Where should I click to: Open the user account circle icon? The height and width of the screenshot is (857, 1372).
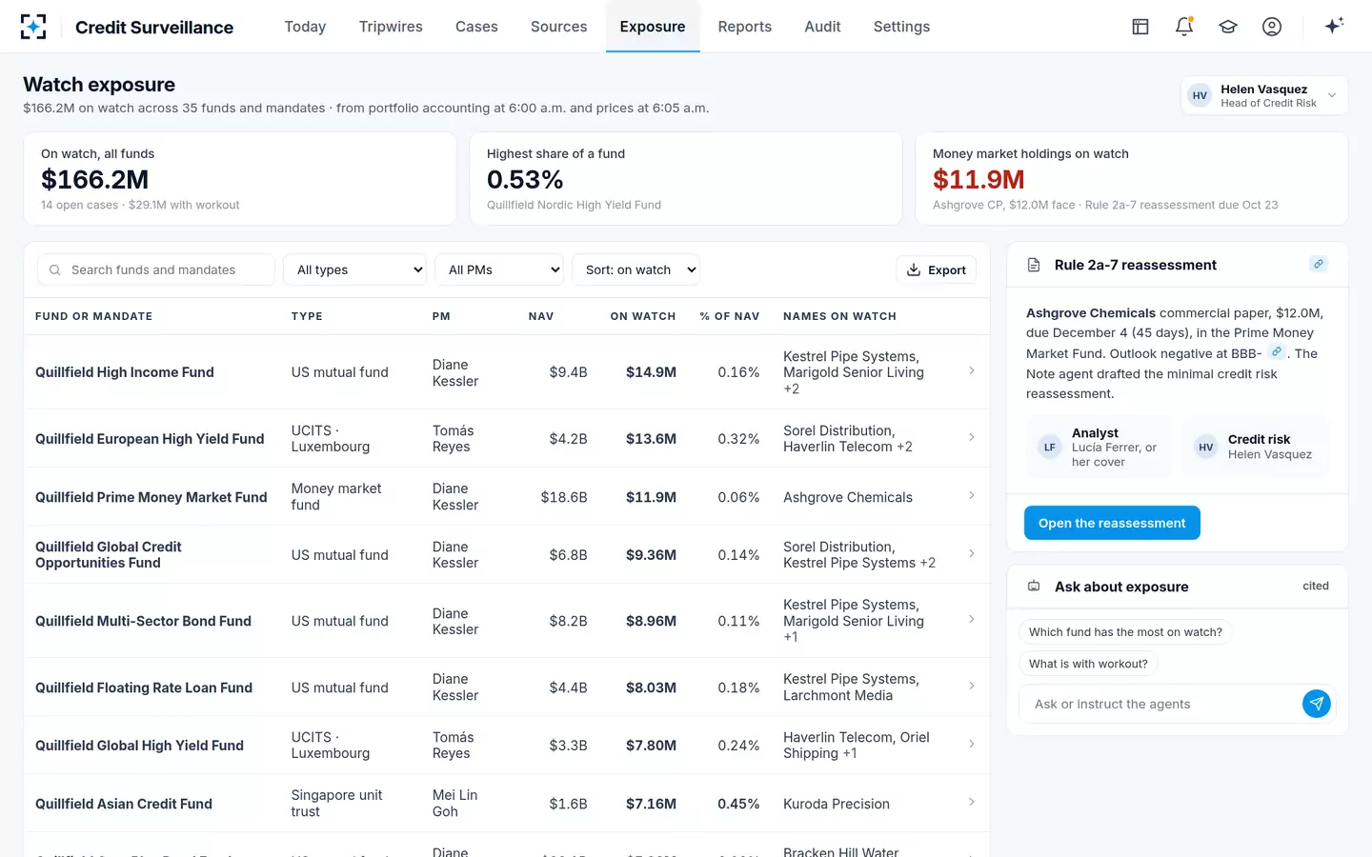1272,27
